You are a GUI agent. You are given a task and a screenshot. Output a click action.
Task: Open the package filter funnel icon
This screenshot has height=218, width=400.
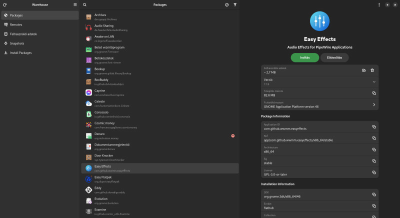(235, 5)
